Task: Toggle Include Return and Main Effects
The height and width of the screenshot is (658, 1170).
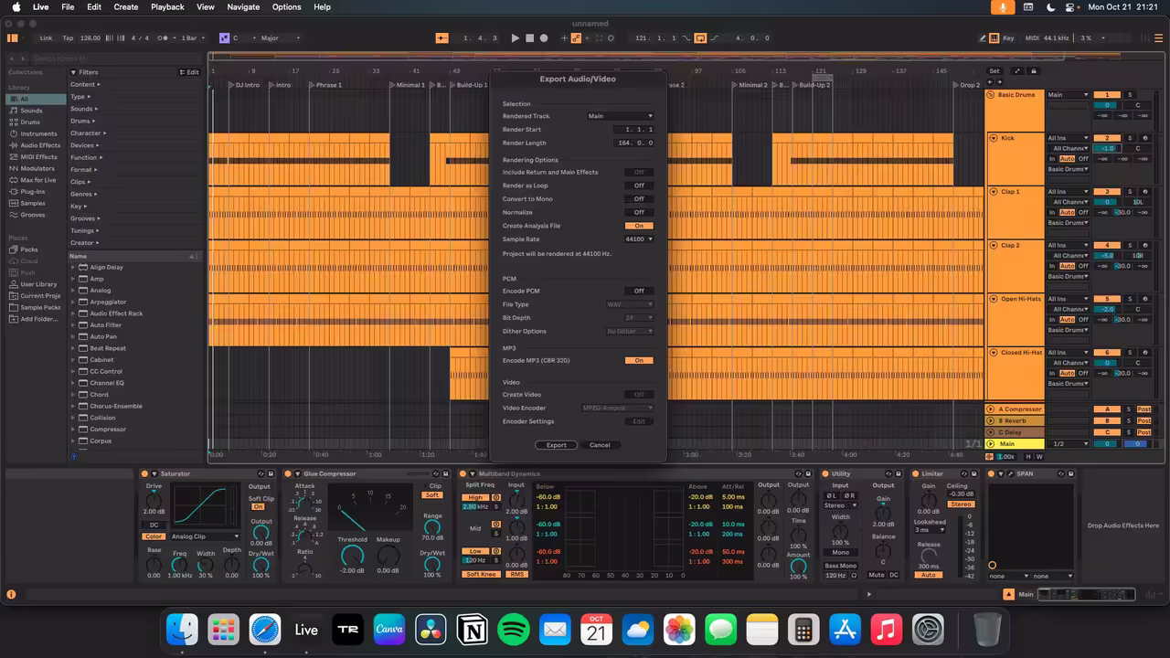Action: click(639, 172)
